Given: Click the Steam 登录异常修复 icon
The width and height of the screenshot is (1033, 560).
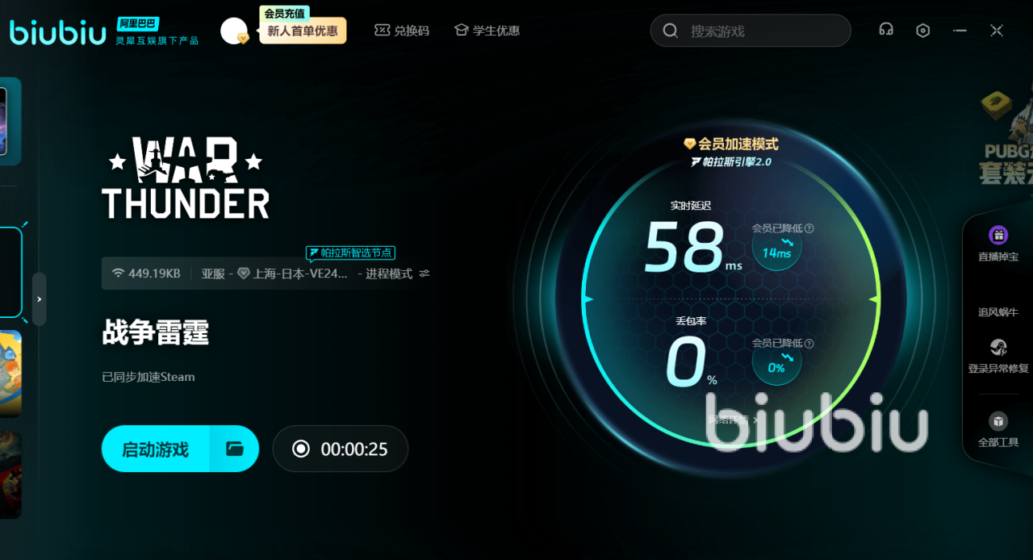Looking at the screenshot, I should click(x=998, y=348).
